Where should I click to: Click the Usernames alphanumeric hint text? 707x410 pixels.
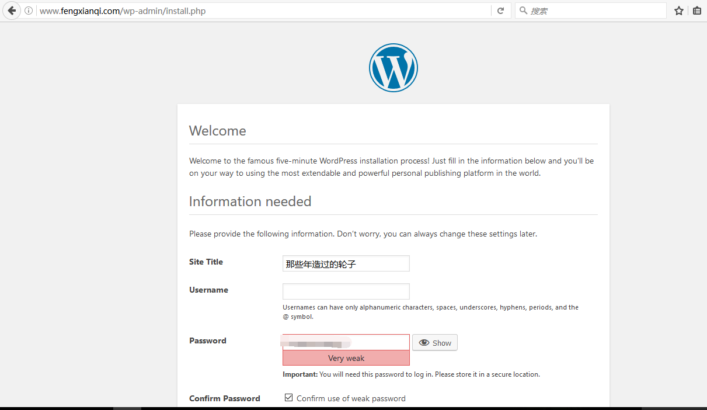[431, 312]
